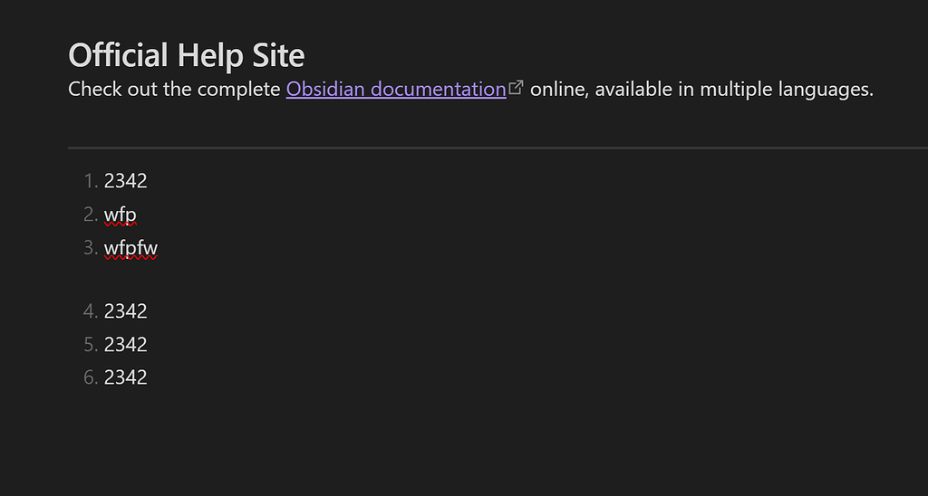928x496 pixels.
Task: Click the external link icon after documentation
Action: pos(517,88)
